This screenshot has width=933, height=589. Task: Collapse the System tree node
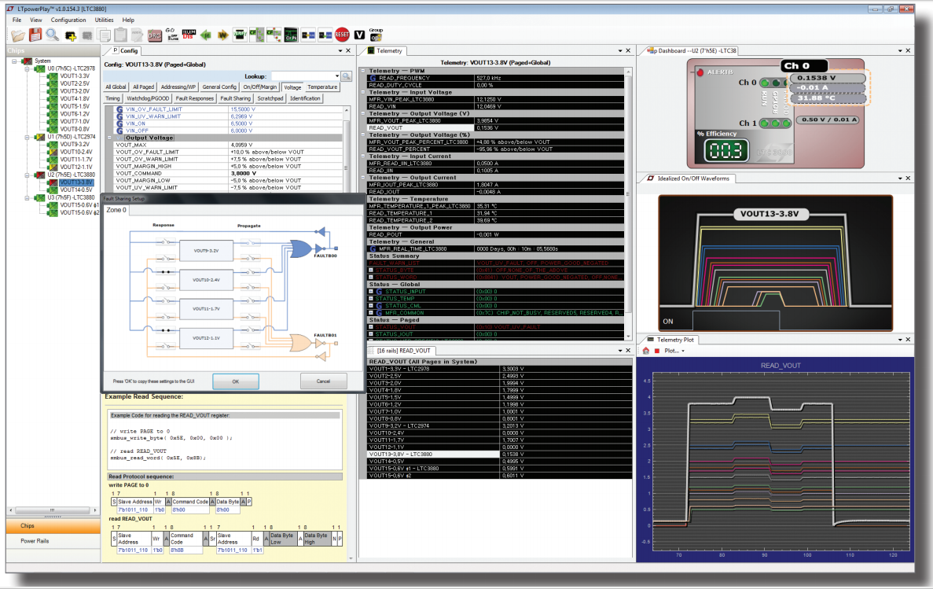[15, 61]
